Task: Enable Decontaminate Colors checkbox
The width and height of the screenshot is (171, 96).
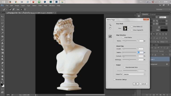Action: point(124,67)
